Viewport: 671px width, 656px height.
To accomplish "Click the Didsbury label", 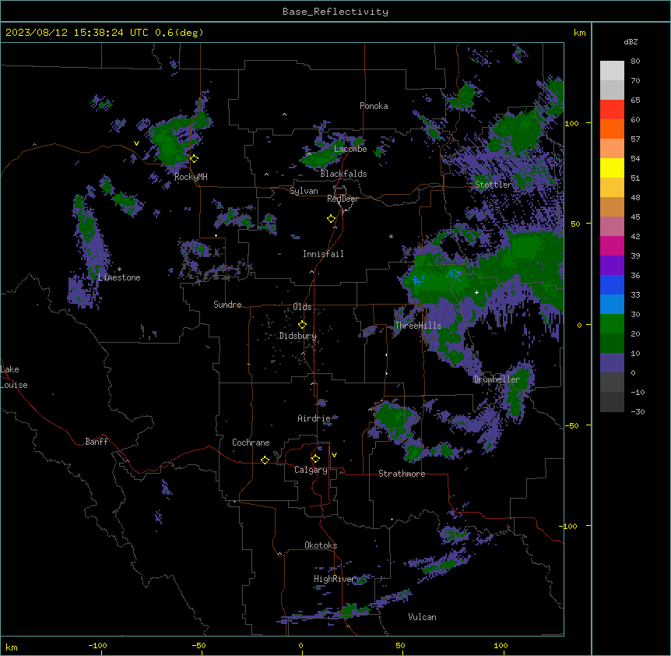I will click(x=298, y=336).
